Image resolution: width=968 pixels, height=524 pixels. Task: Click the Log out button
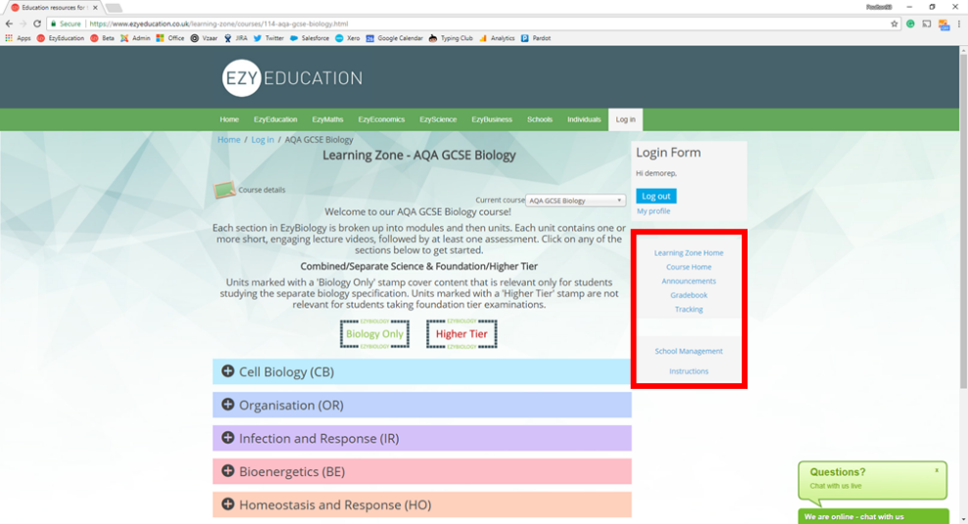coord(656,196)
